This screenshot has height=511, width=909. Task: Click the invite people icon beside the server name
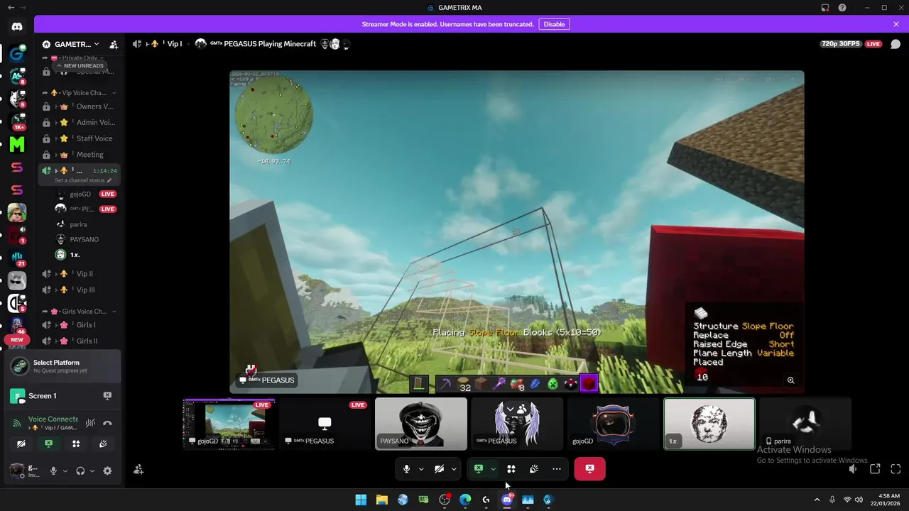(x=114, y=44)
